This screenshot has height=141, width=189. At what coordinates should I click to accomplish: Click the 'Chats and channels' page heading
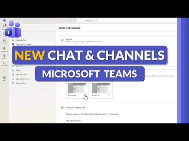[x=69, y=28]
